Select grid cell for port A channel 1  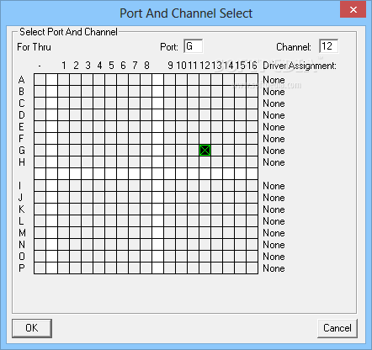(64, 80)
